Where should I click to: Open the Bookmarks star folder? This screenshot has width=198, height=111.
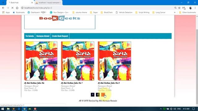coord(19,12)
